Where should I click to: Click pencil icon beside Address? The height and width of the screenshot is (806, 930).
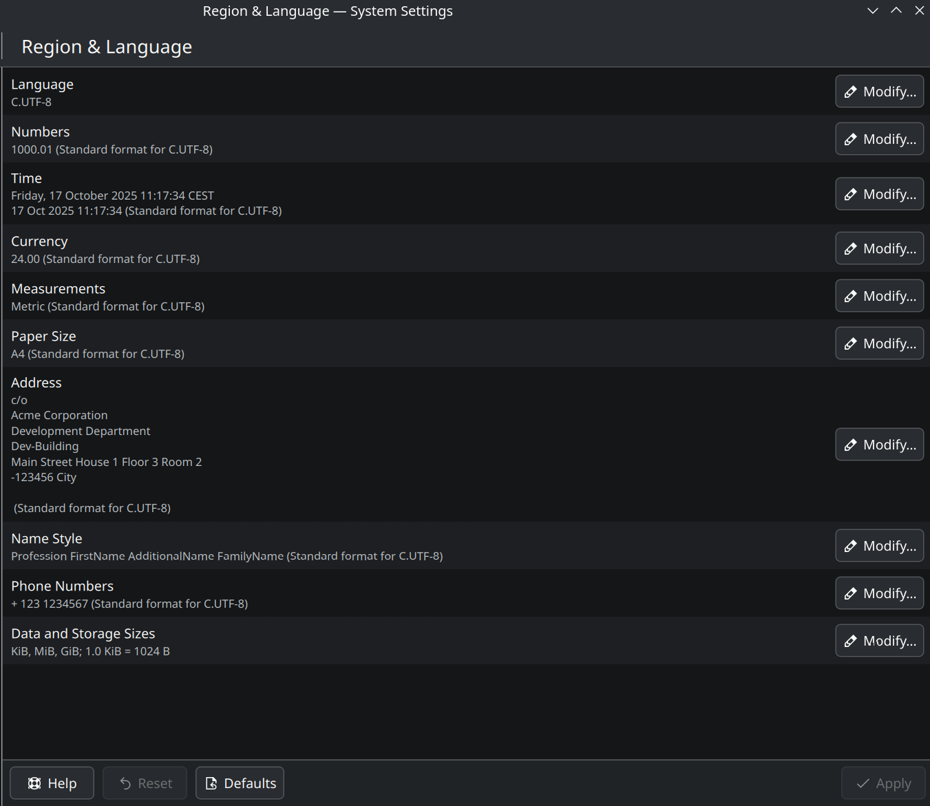pos(851,445)
